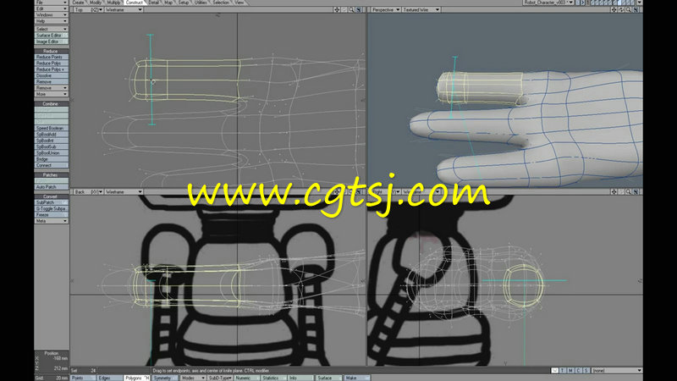677x381 pixels.
Task: Click the move icon in the Perspective viewport header
Action: click(614, 9)
